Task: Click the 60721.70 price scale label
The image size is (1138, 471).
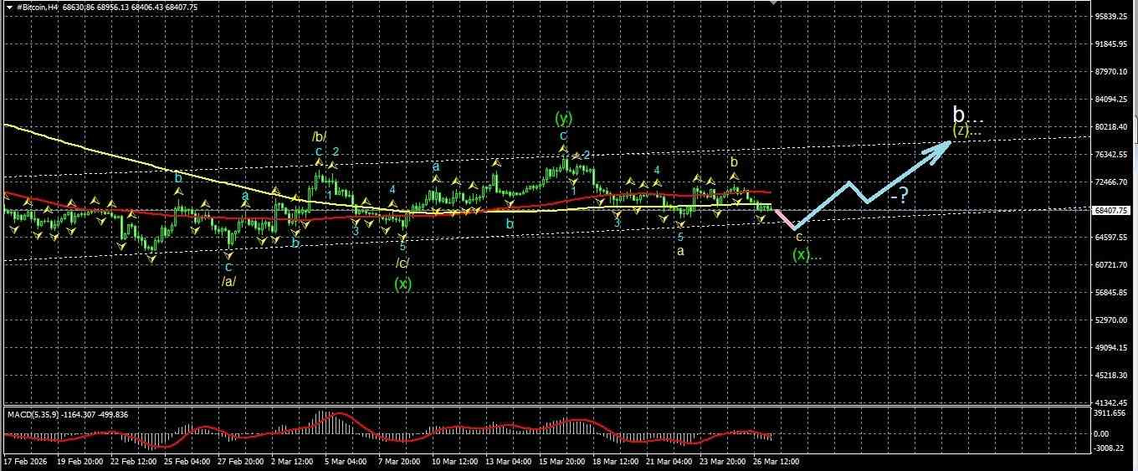Action: [x=1111, y=265]
